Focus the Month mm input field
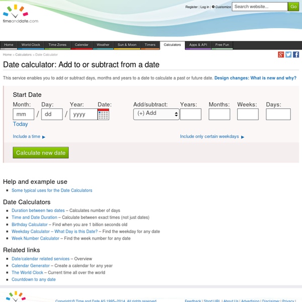 pyautogui.click(x=24, y=114)
